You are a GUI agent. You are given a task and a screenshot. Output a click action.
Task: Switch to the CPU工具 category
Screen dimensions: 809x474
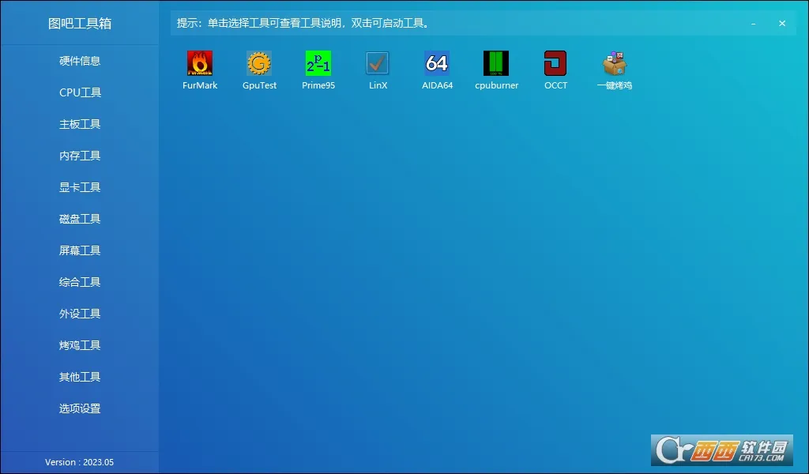pyautogui.click(x=80, y=92)
